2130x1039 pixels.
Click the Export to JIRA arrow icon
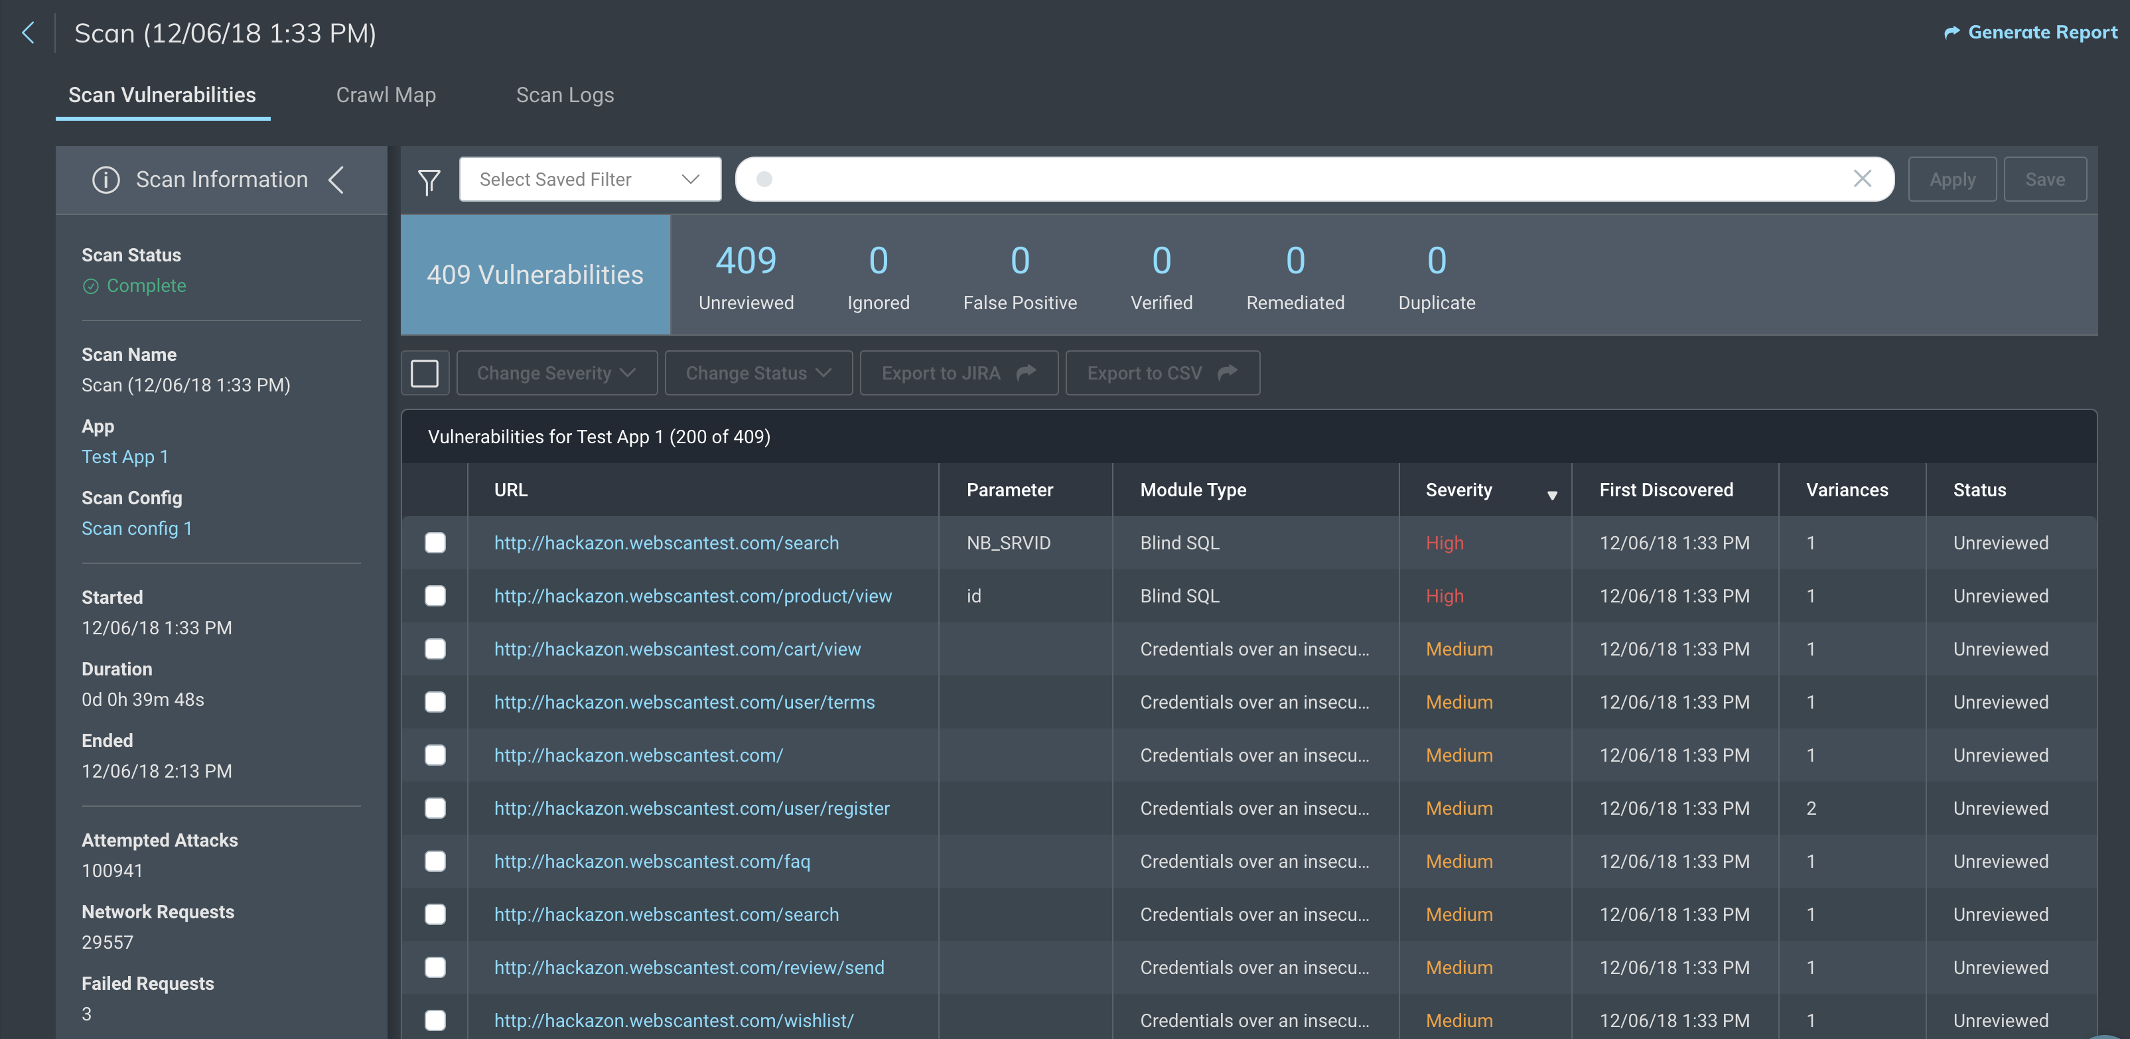pos(1026,373)
